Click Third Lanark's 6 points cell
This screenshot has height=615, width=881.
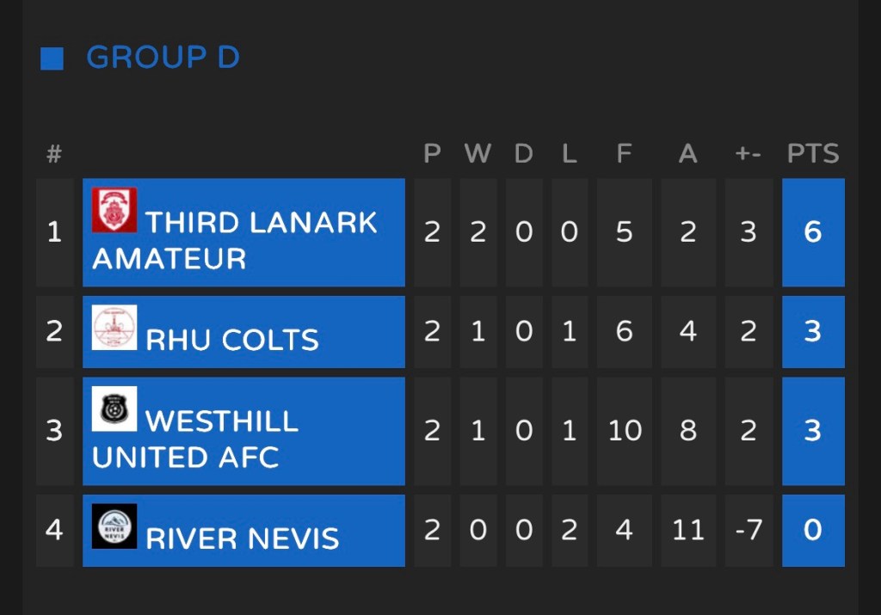(813, 232)
